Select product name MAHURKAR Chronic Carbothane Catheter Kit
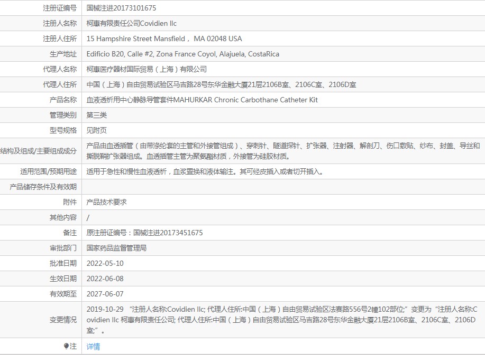 click(245, 100)
